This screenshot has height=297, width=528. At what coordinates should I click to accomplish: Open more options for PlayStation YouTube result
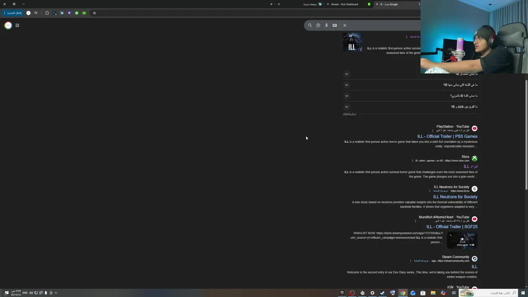pyautogui.click(x=432, y=130)
